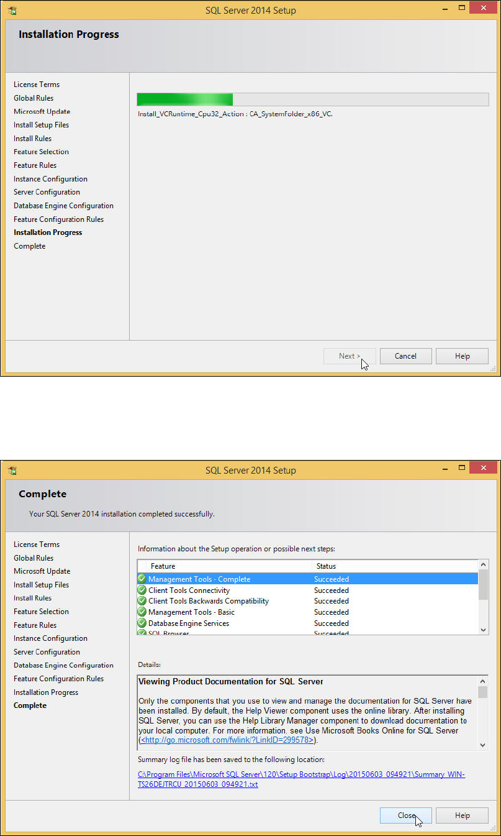Click License Terms step in Complete window

(x=37, y=544)
